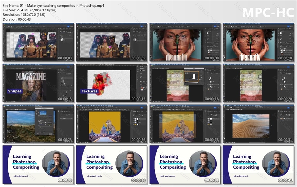The width and height of the screenshot is (297, 187).
Task: Select the 'Duration: 00:00:43' text
Action: (x=17, y=19)
